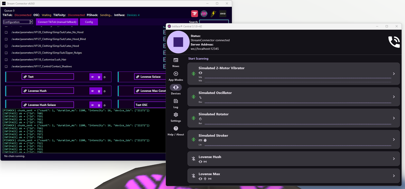The width and height of the screenshot is (405, 189).
Task: Click the Lovense Solace chain button
Action: 150,77
